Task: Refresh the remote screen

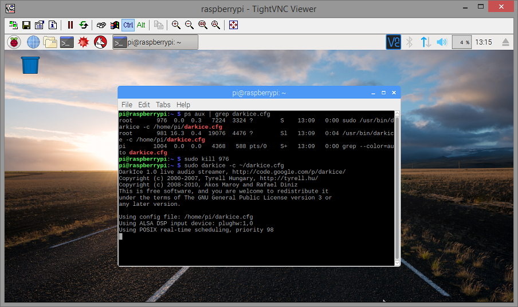Action: 84,25
